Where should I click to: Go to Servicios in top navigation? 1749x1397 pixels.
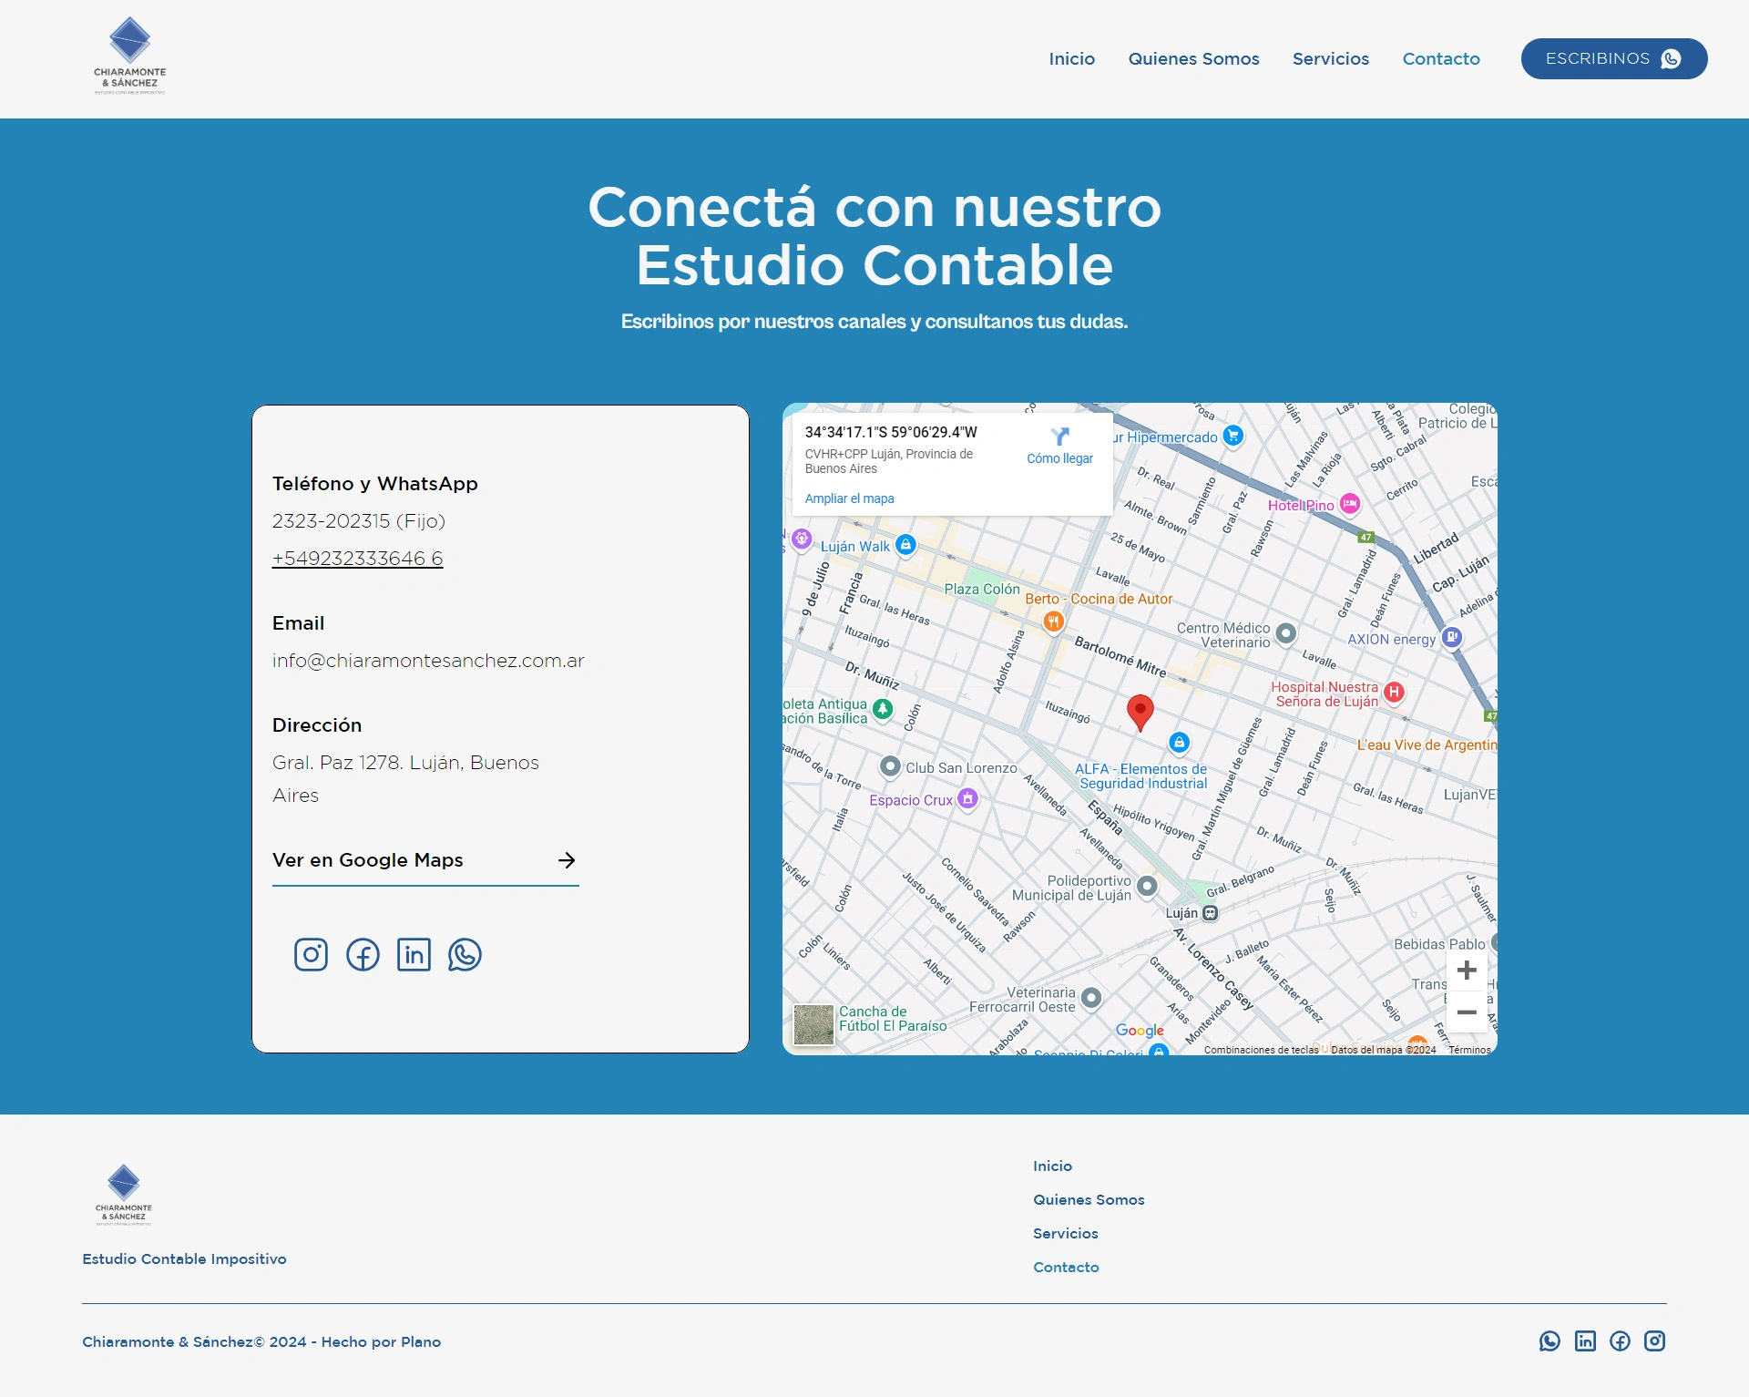(1330, 58)
